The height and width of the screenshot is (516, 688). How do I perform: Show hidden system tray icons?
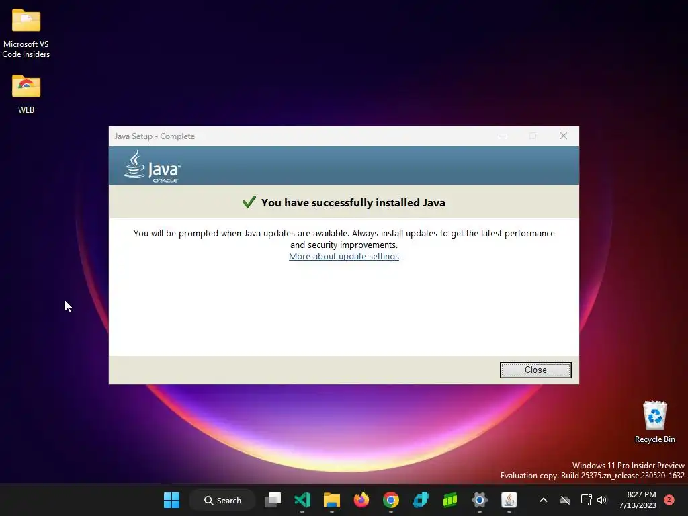[x=543, y=500]
